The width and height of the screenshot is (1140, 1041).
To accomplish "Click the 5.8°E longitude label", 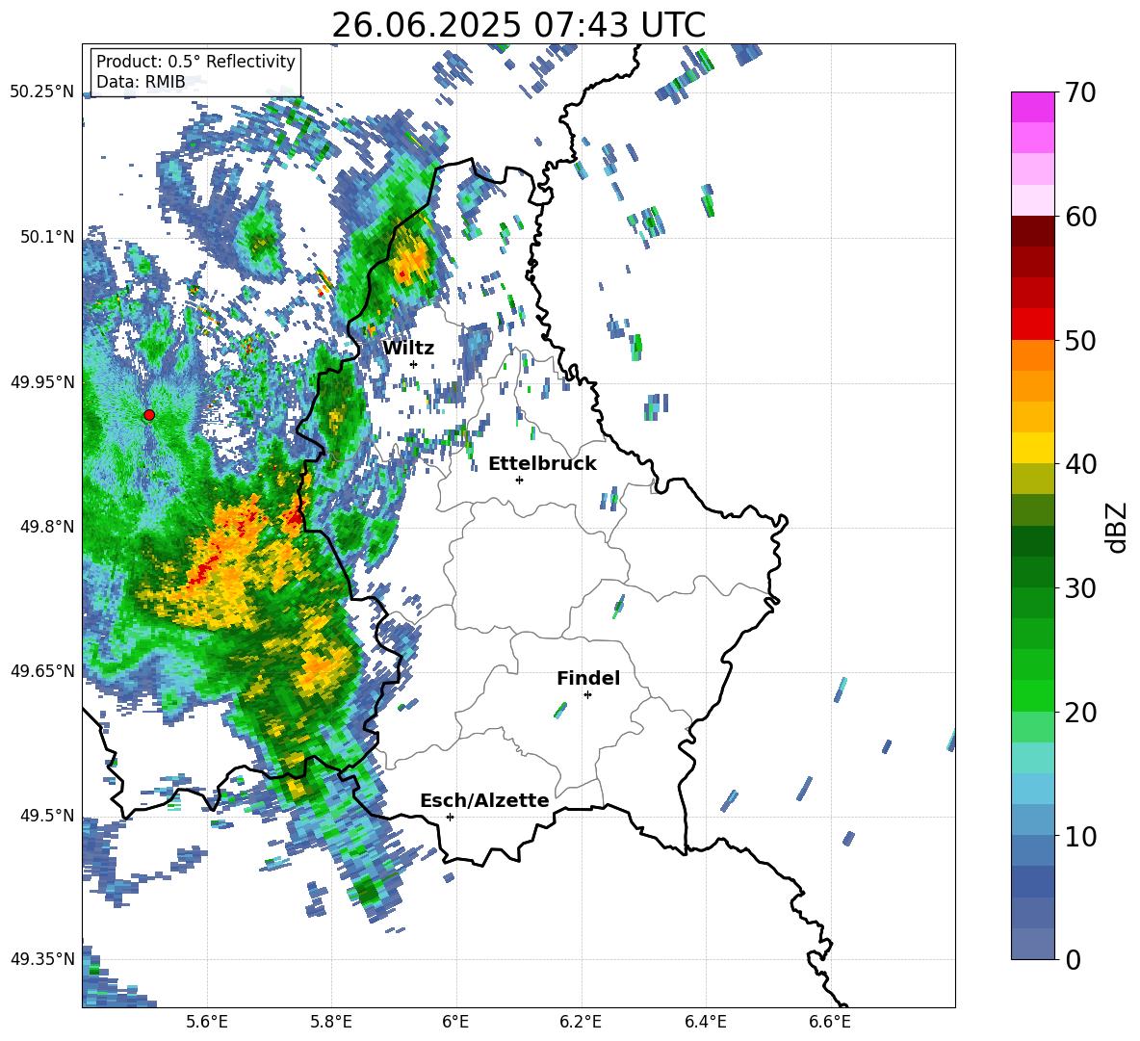I will [x=331, y=1022].
